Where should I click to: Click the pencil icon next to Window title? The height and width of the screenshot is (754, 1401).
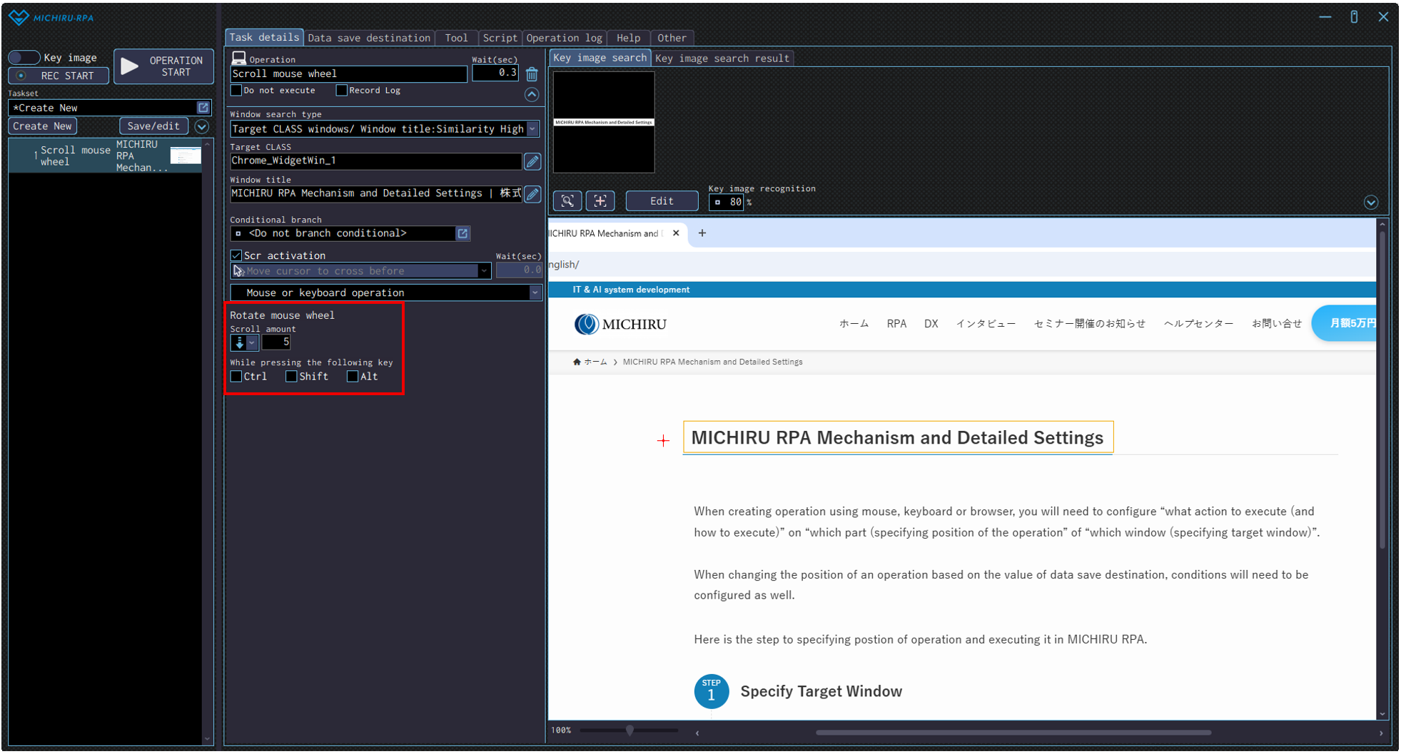point(532,194)
